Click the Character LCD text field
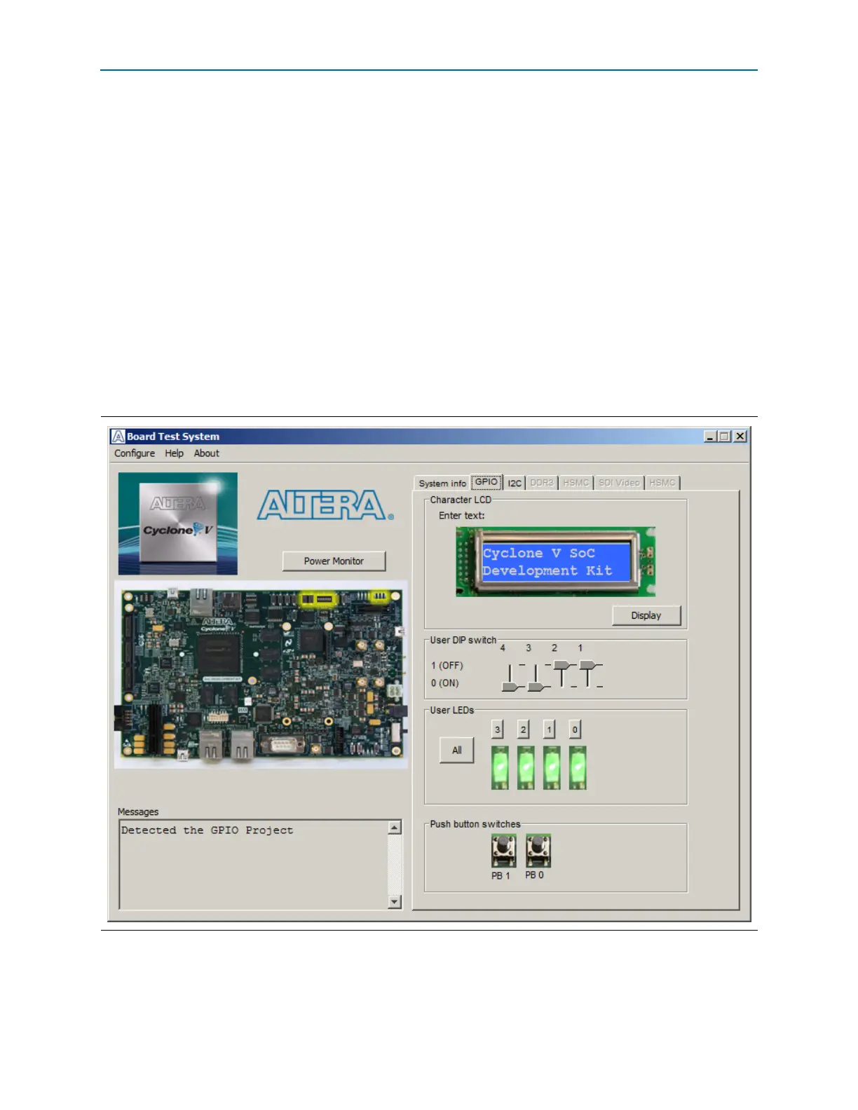The height and width of the screenshot is (1110, 858). click(555, 562)
